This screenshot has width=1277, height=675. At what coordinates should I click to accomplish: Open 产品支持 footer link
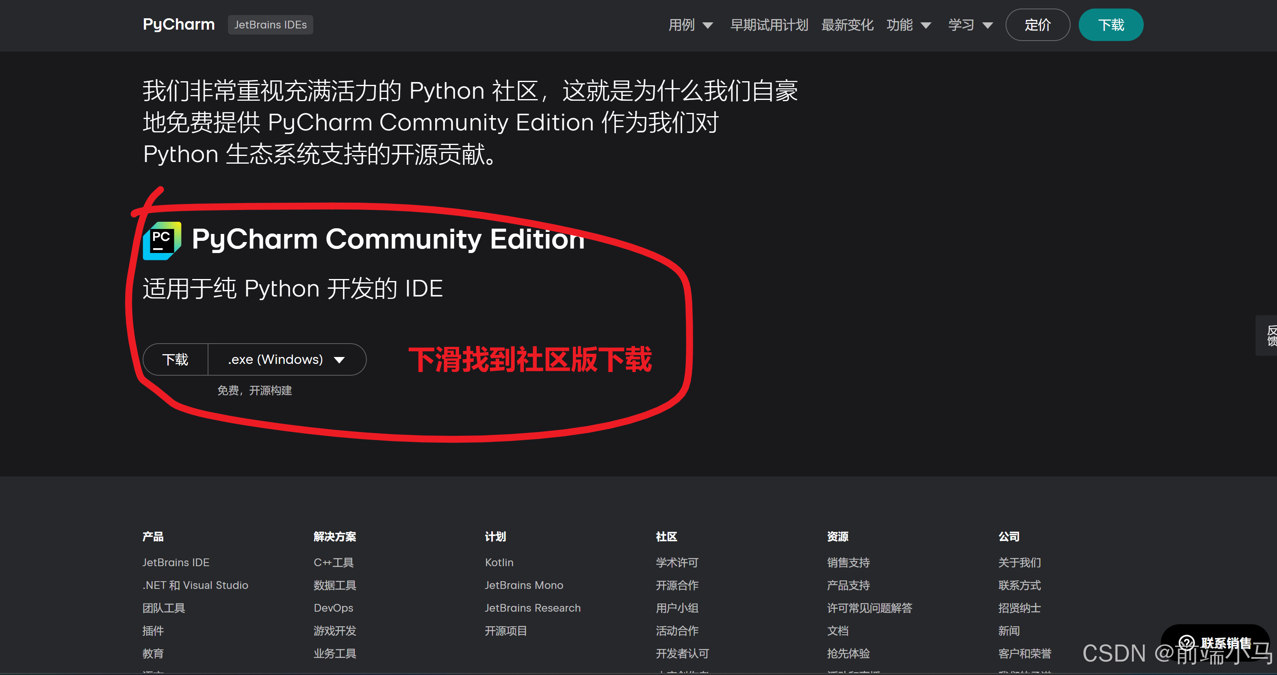click(849, 585)
